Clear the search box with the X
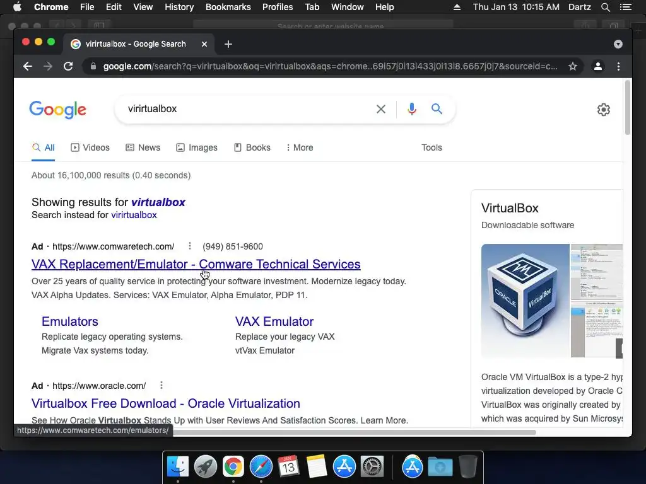646x484 pixels. pos(381,109)
